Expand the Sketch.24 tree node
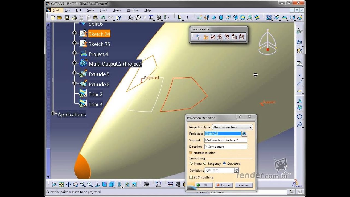This screenshot has width=350, height=197. [74, 33]
